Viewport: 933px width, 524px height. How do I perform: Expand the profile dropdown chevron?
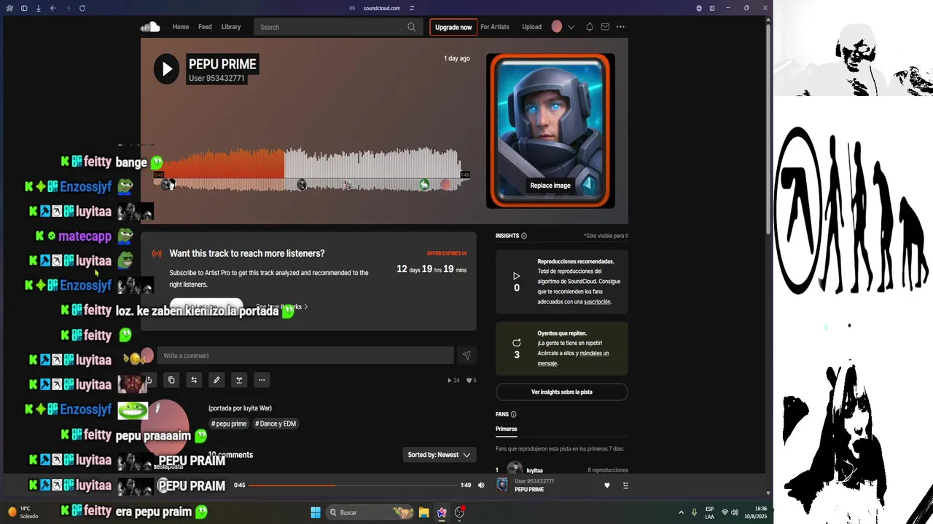[571, 27]
